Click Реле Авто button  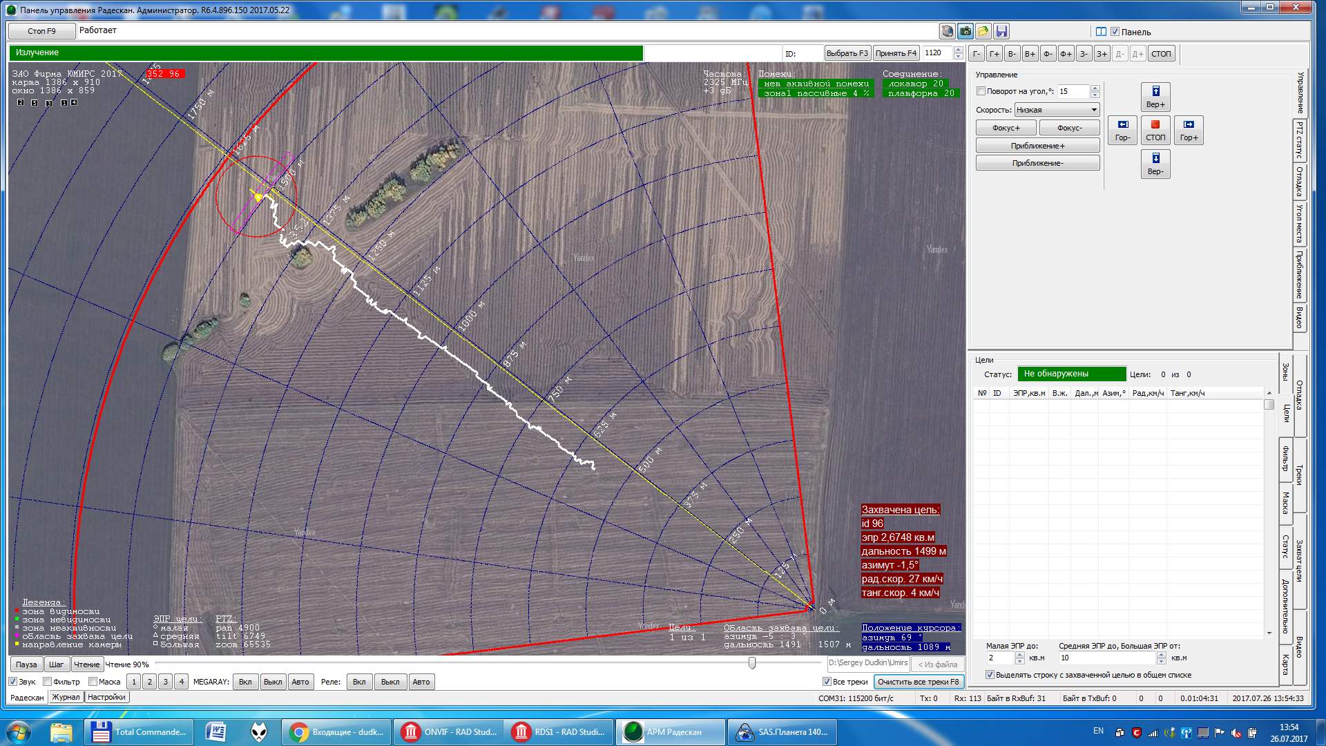click(x=421, y=682)
